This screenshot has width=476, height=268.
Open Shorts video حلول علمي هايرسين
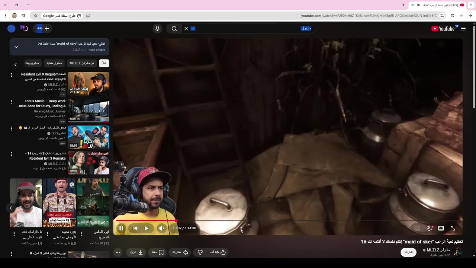pos(93,203)
